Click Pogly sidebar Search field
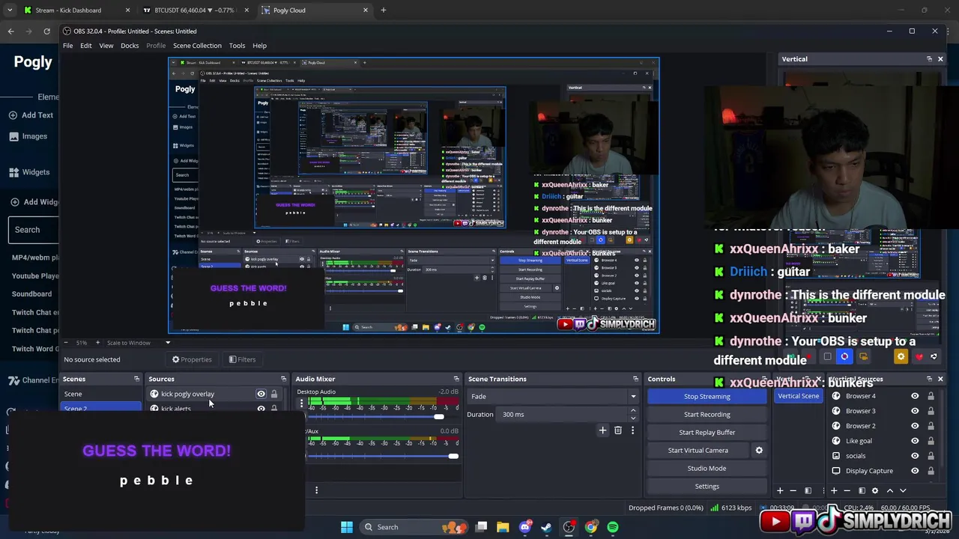 point(34,230)
